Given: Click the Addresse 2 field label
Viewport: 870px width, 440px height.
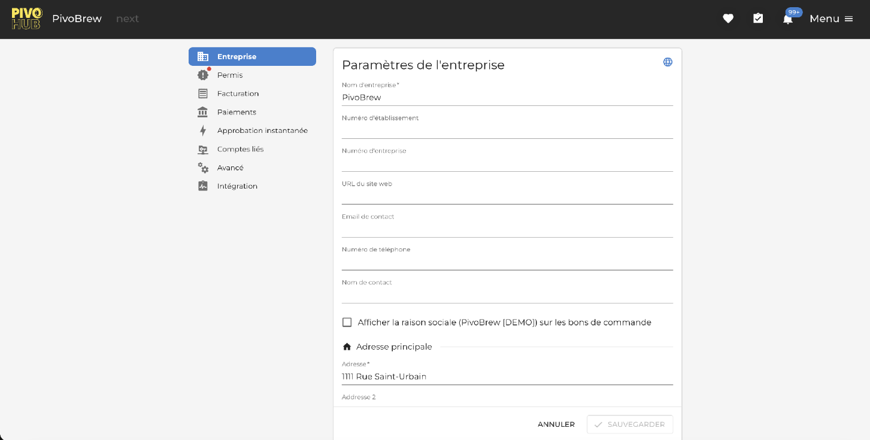Looking at the screenshot, I should [359, 397].
